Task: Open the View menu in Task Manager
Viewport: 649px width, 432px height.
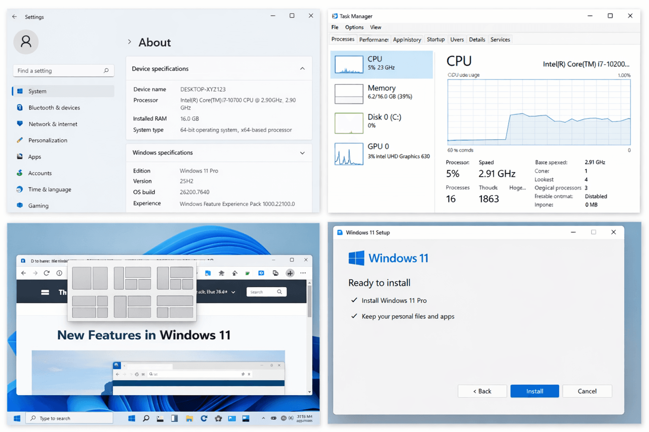Action: point(376,27)
